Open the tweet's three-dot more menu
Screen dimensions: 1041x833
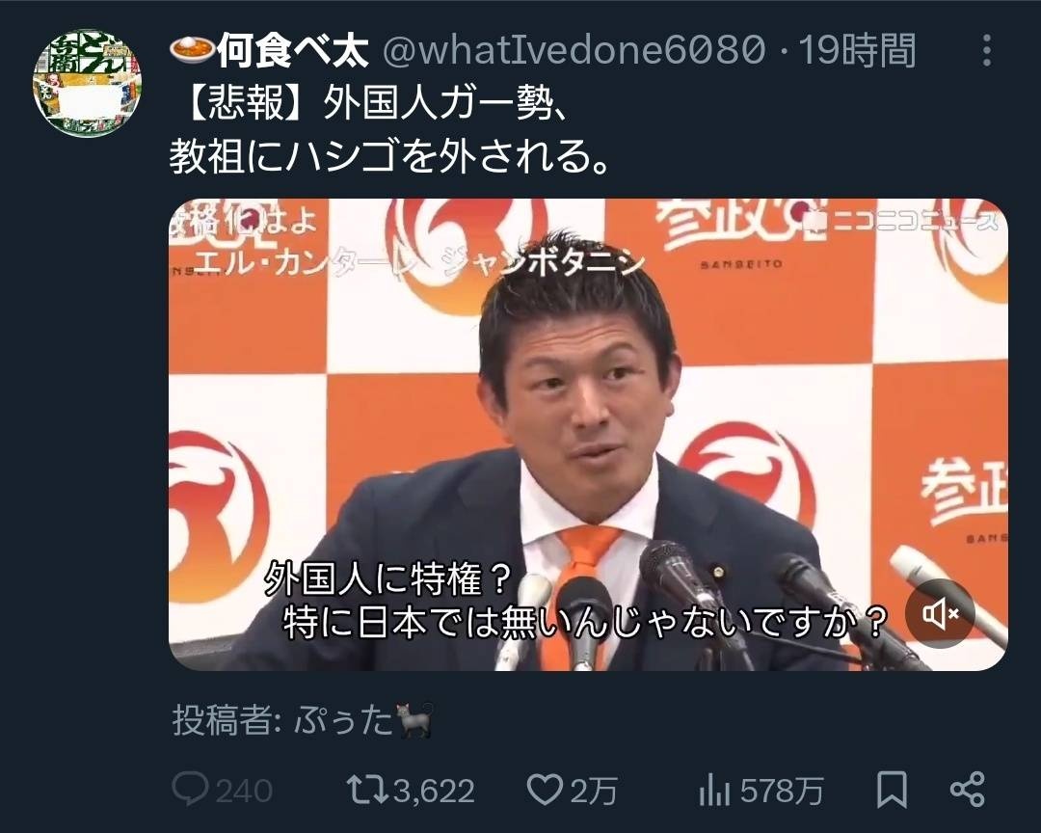[987, 50]
